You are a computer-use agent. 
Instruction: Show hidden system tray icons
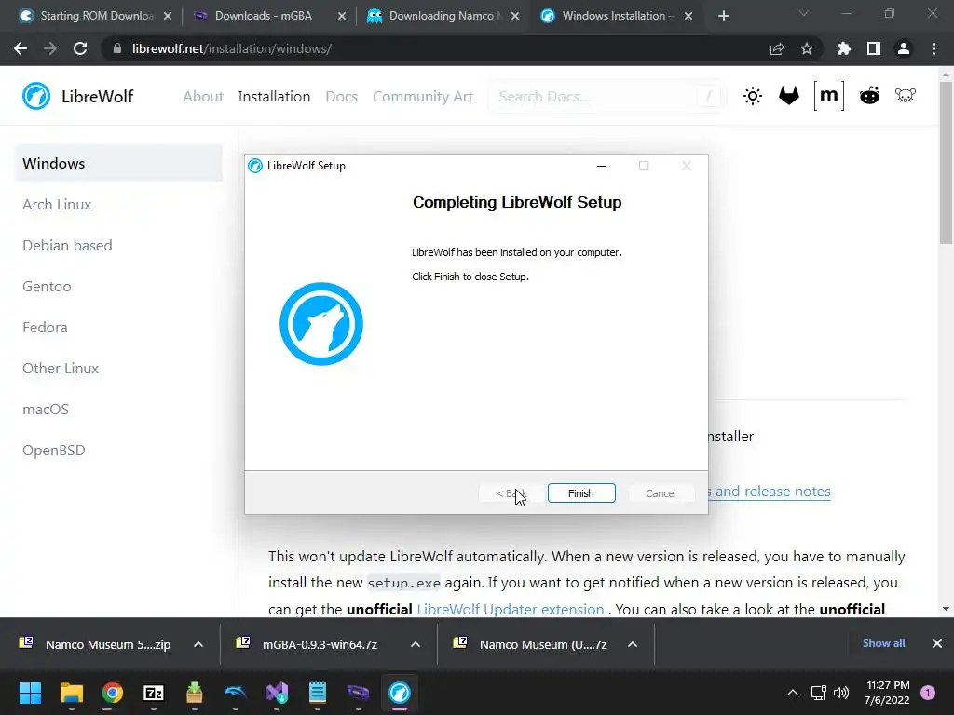(x=793, y=693)
